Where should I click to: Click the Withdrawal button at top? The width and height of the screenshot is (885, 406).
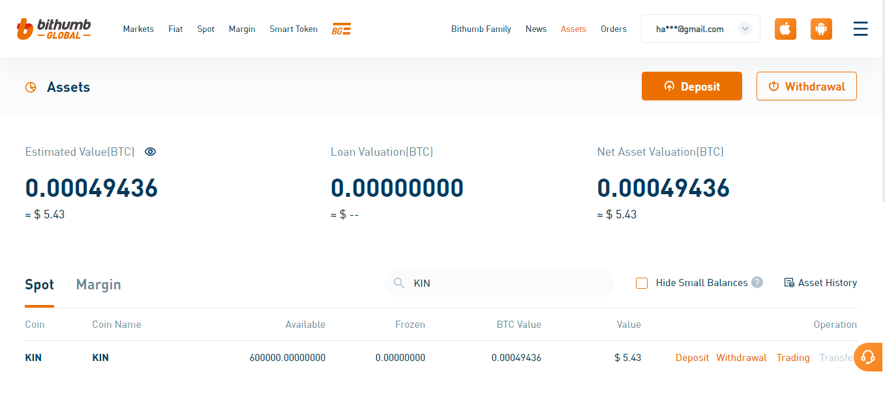[807, 86]
